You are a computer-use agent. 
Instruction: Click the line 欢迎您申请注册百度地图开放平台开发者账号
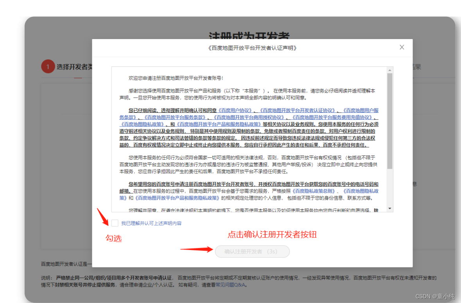click(x=176, y=78)
